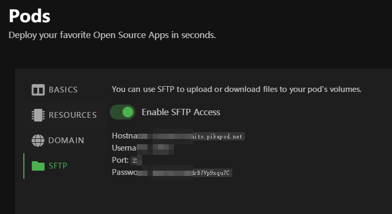392x214 pixels.
Task: Click the Resources chip icon
Action: click(38, 115)
